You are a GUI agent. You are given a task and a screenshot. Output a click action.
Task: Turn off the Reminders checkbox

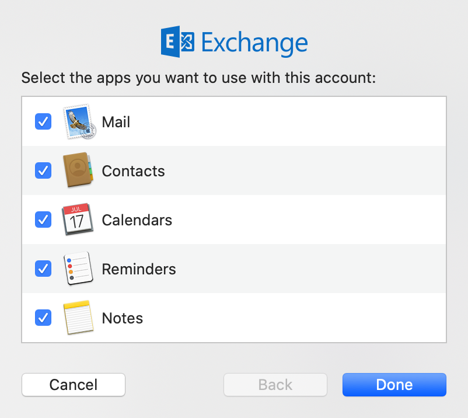(43, 269)
